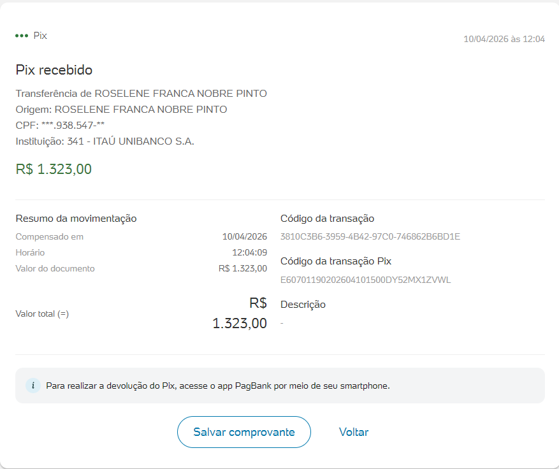Image resolution: width=559 pixels, height=469 pixels.
Task: Click the timestamp 10/04/2026 às 12:04
Action: tap(504, 39)
